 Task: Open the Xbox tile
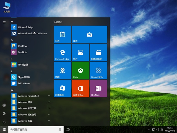pyautogui.click(x=80, y=70)
